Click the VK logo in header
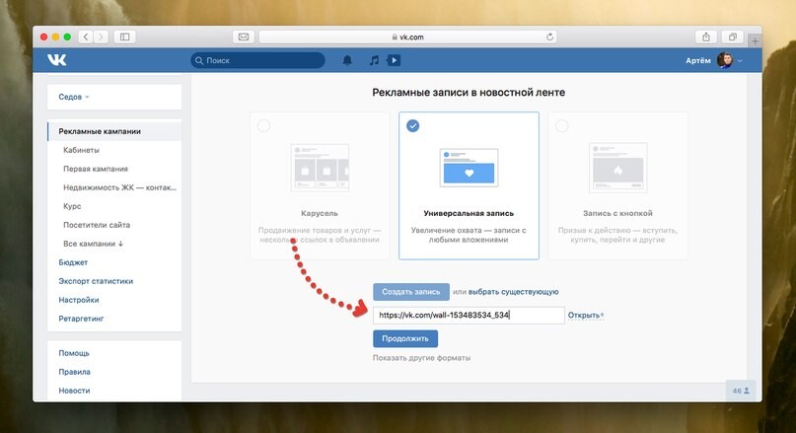 point(57,60)
